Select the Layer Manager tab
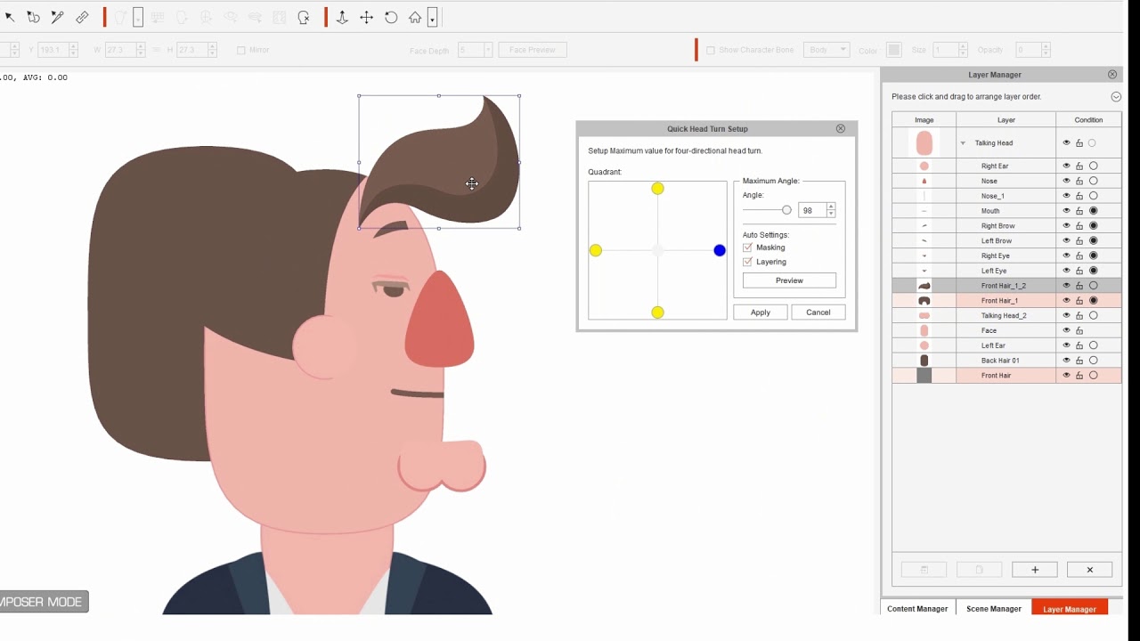The image size is (1140, 641). [x=1070, y=609]
